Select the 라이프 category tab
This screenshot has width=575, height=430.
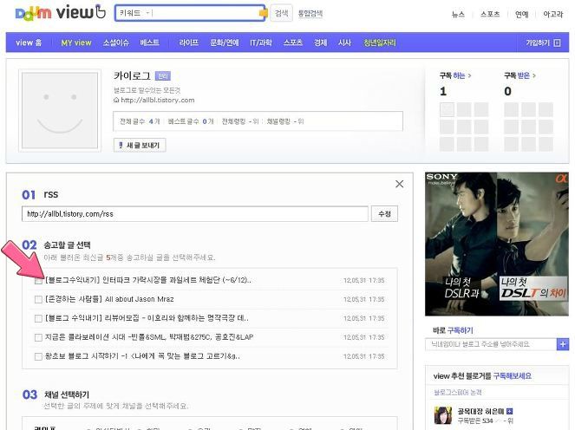[x=188, y=42]
